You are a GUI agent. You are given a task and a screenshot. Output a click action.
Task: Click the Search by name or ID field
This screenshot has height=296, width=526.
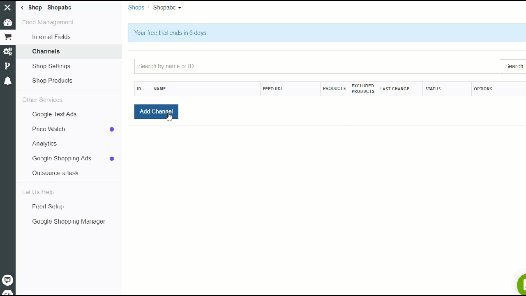pyautogui.click(x=316, y=66)
